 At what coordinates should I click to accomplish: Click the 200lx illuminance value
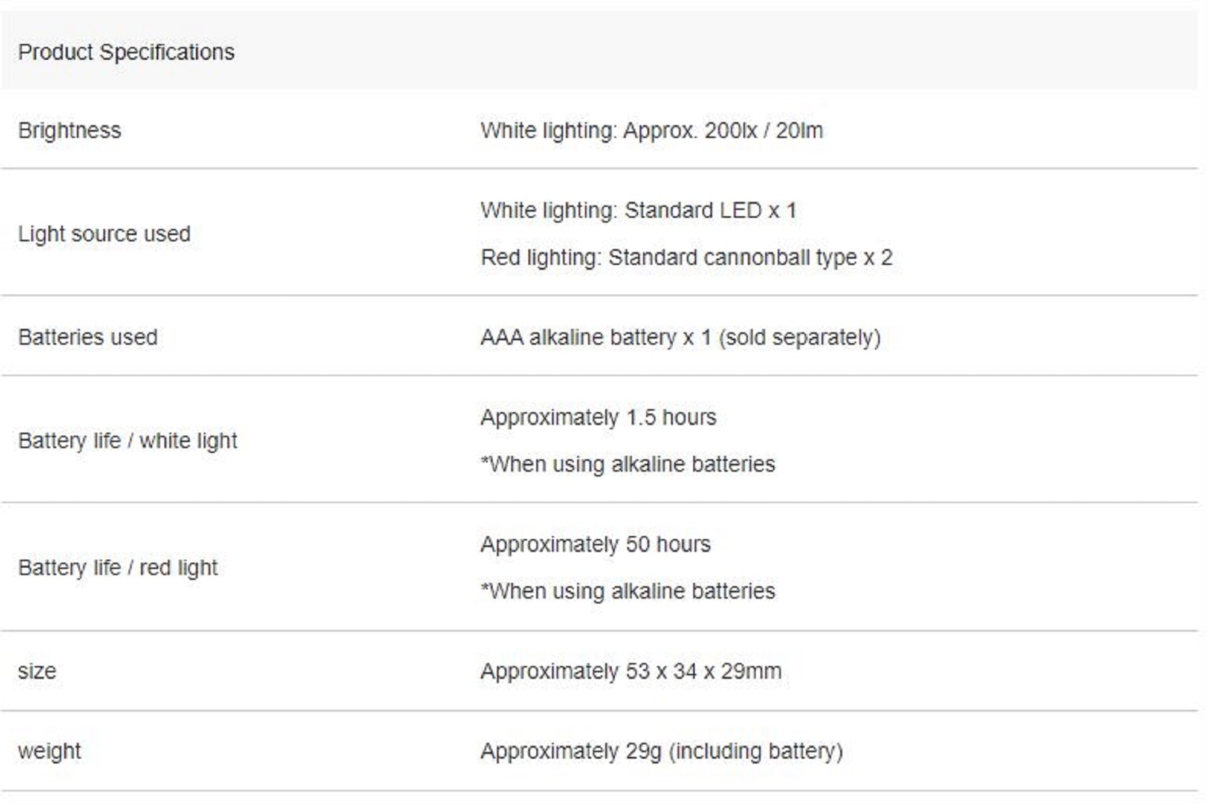coord(730,131)
